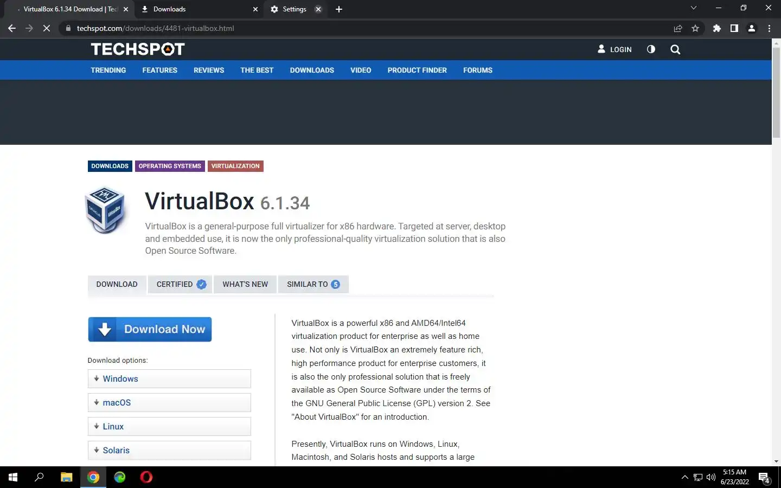Click the OPERATING SYSTEMS tag
This screenshot has height=488, width=781.
click(170, 166)
